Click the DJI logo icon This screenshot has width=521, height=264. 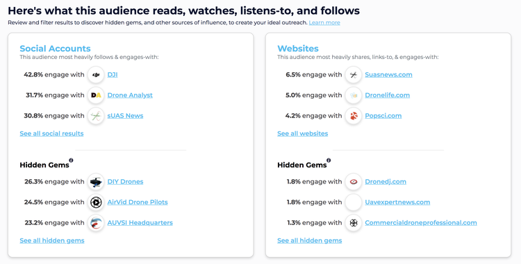click(x=96, y=75)
